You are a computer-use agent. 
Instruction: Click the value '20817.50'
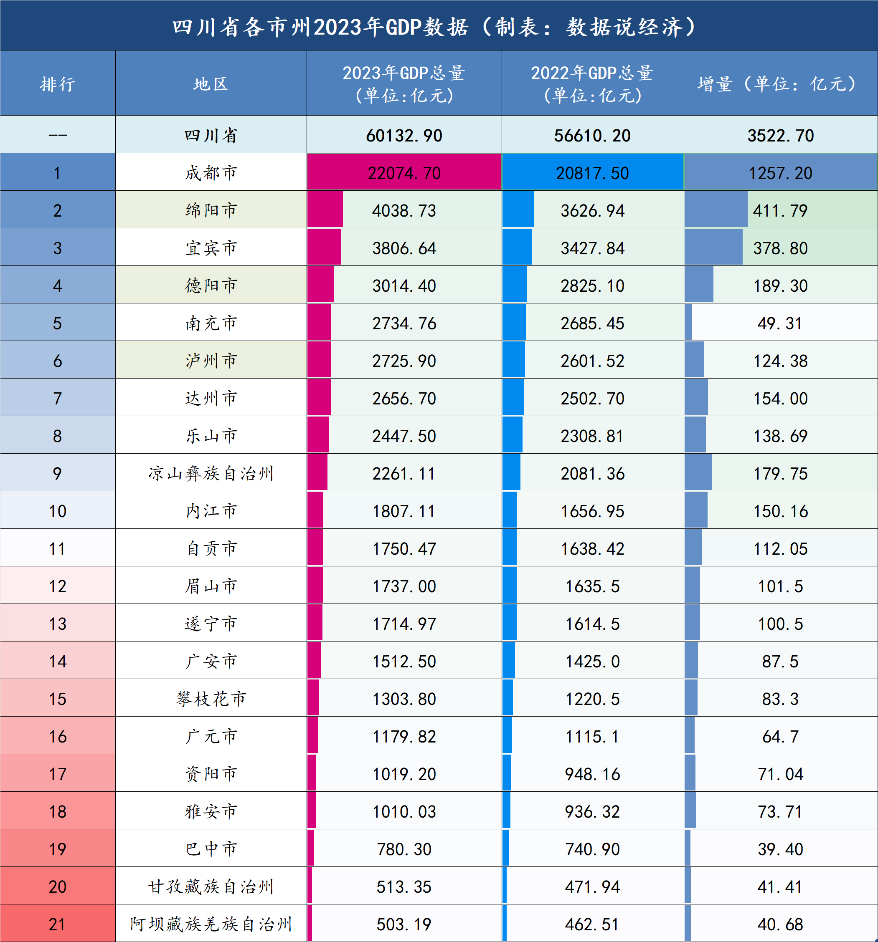click(592, 173)
